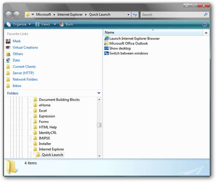This screenshot has width=216, height=182.
Task: Expand the address bar history dropdown
Action: click(129, 15)
